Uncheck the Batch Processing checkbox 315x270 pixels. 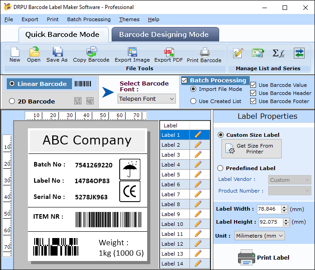click(x=184, y=81)
